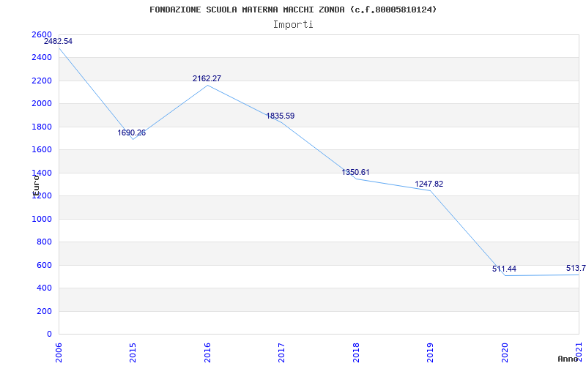Click the 2016 x-axis year label

coord(207,352)
